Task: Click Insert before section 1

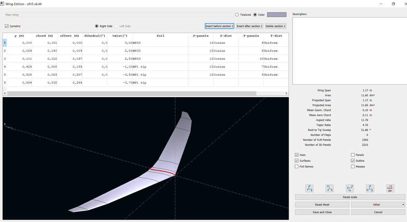Action: [x=219, y=26]
